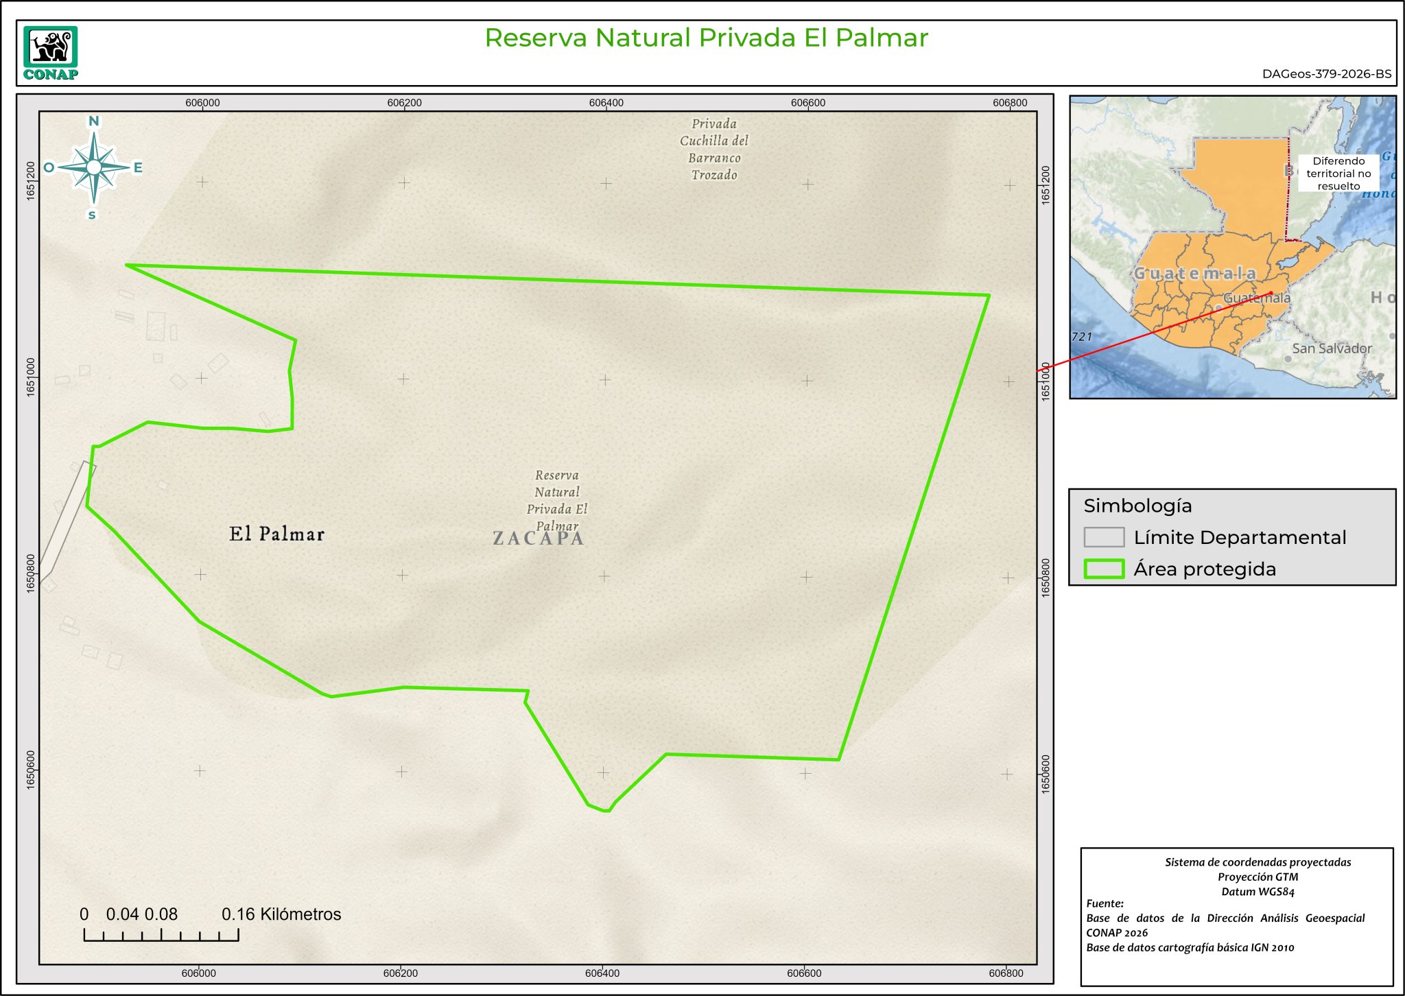This screenshot has width=1405, height=996.
Task: Click the Simbología legend heading
Action: click(1137, 506)
